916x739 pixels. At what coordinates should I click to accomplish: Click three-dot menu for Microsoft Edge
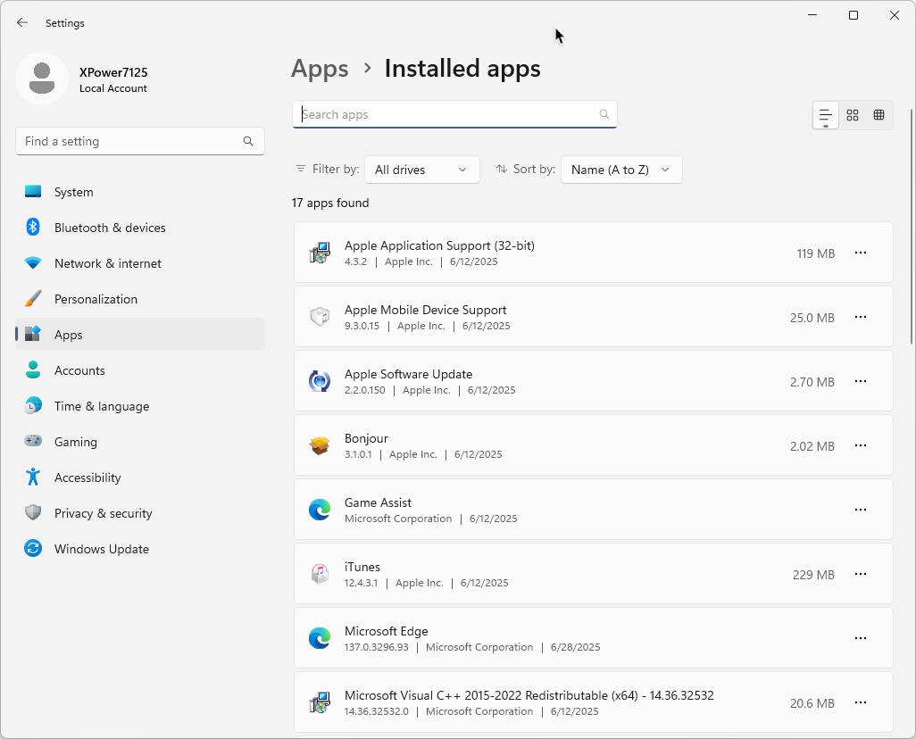pos(861,639)
